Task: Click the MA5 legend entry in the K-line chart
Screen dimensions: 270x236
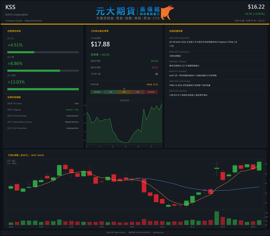Action: pyautogui.click(x=11, y=161)
